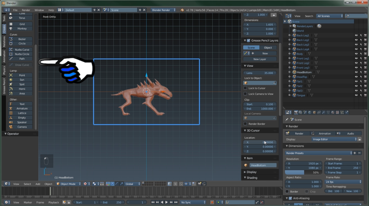Screen dimensions: 369x206
Task: Select HeadTop in the outliner
Action: point(302,77)
